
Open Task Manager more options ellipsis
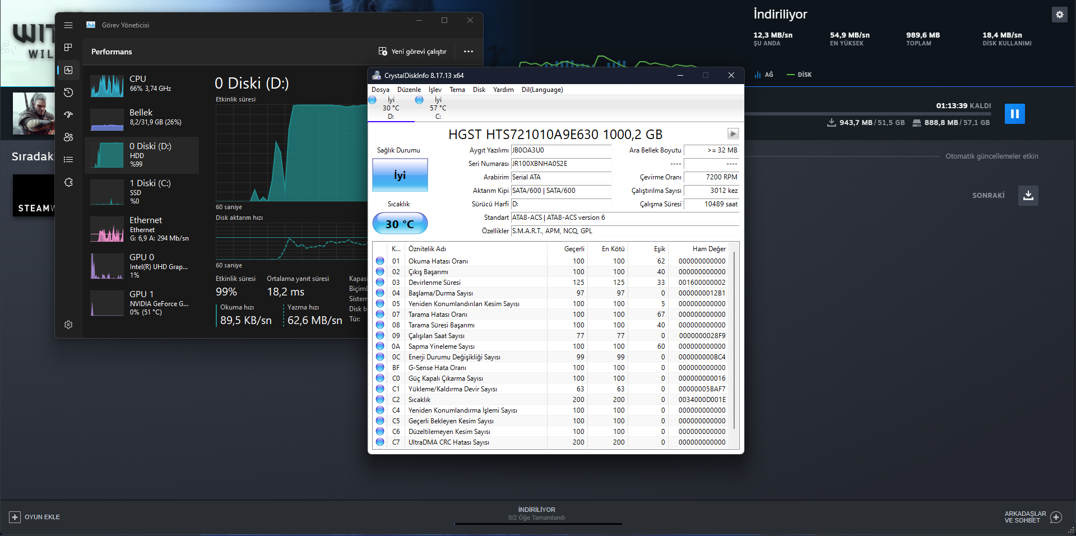point(469,52)
